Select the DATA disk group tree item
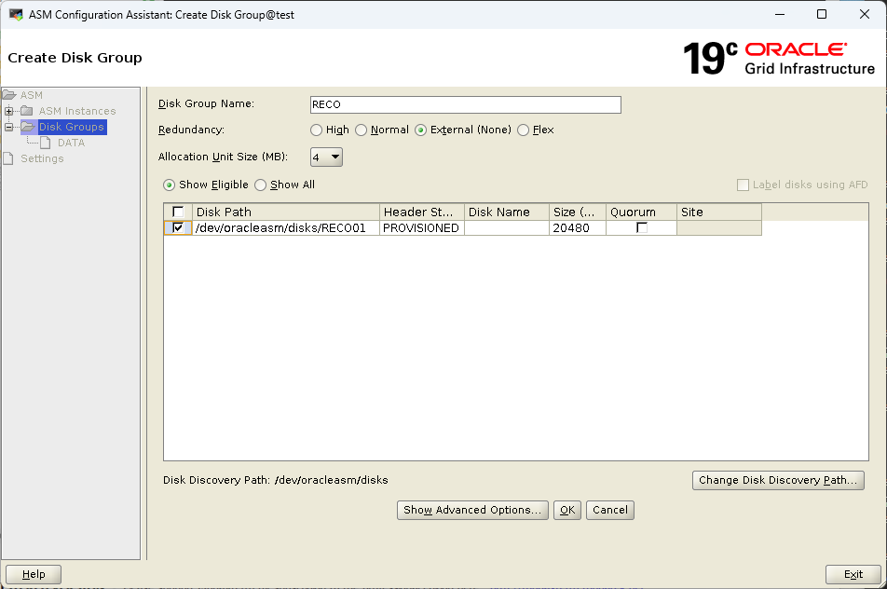Screen dimensions: 887x589 71,143
